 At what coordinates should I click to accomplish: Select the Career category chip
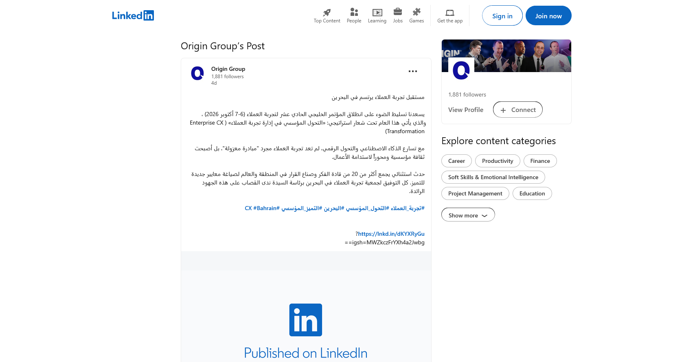click(456, 161)
